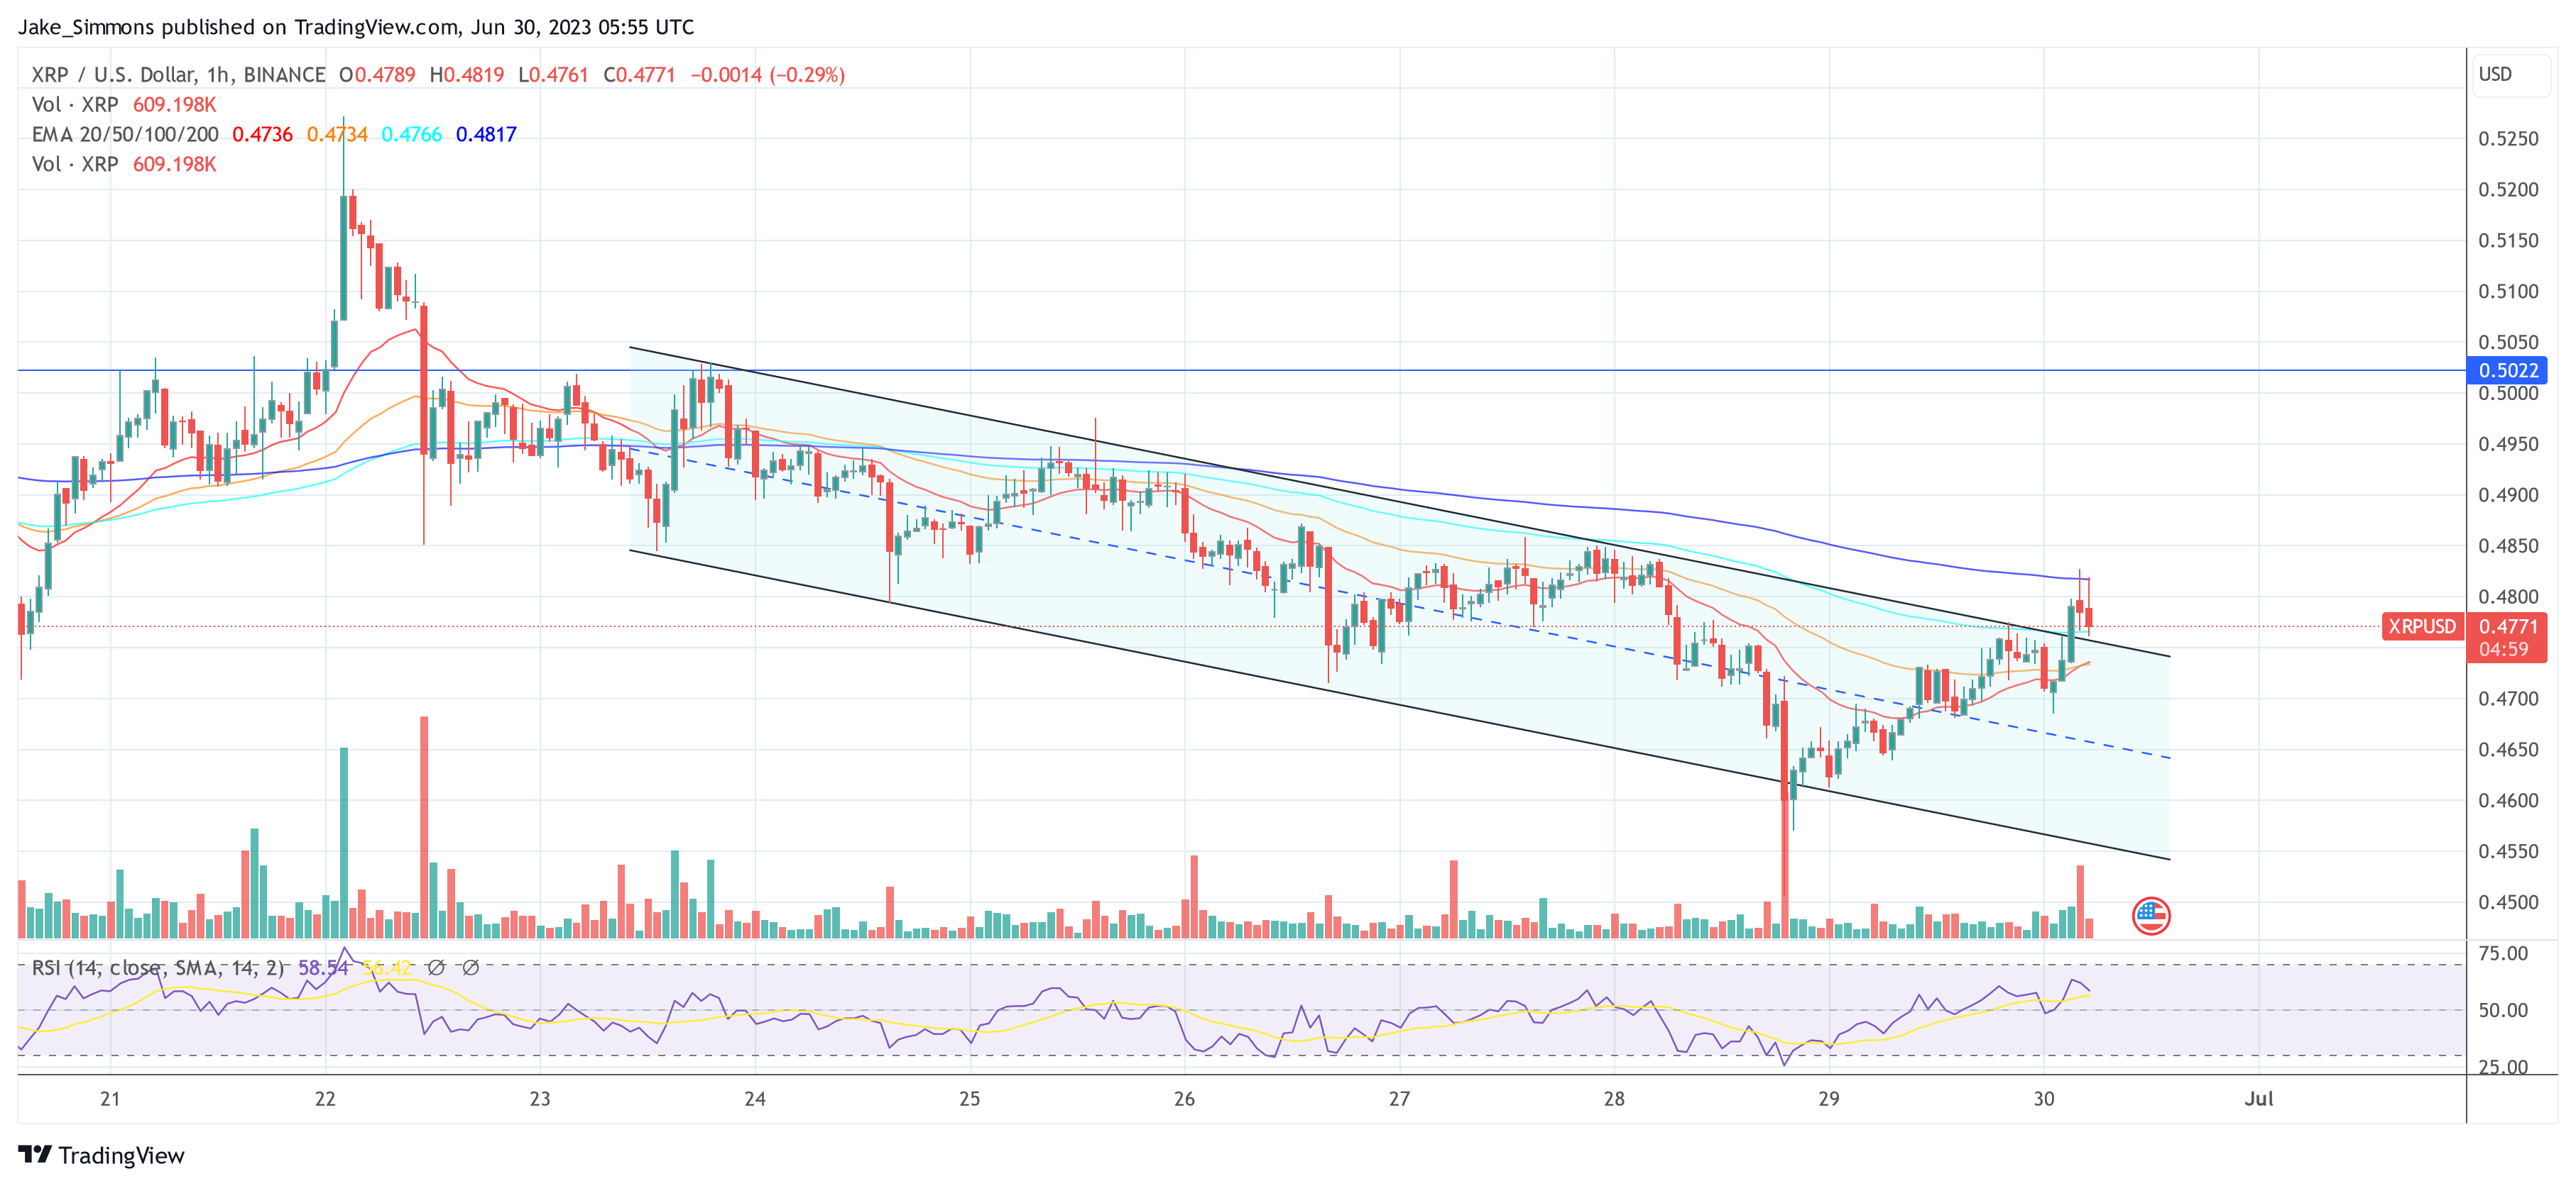This screenshot has width=2576, height=1186.
Task: Click the red XRPUSD price label
Action: tap(2421, 626)
